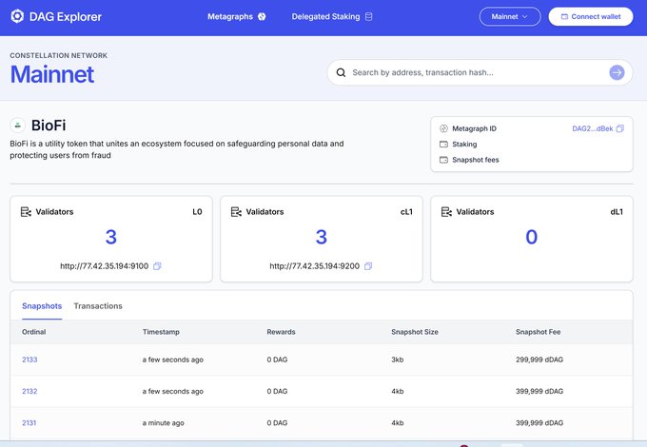
Task: Click the Snapshot Size column header
Action: point(415,332)
